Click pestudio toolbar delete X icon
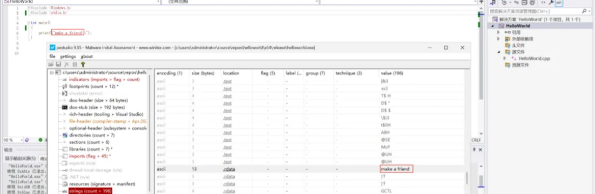The height and width of the screenshot is (194, 595). coord(67,65)
